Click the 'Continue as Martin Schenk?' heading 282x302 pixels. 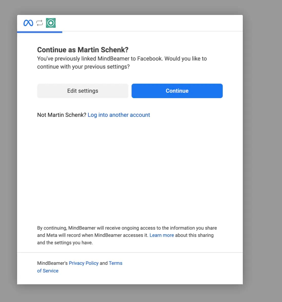tap(83, 50)
